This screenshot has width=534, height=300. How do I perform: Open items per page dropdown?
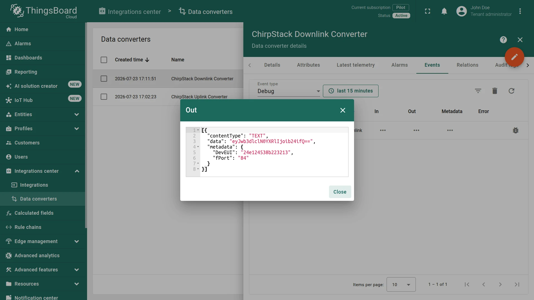pos(401,284)
